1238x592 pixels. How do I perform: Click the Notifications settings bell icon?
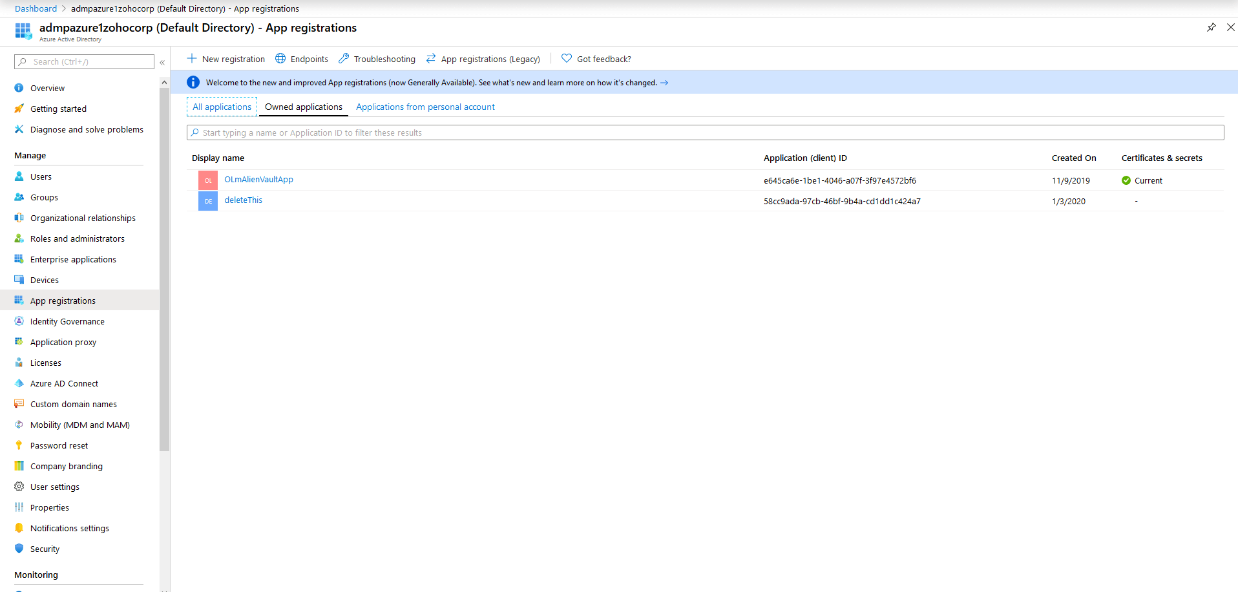coord(19,528)
